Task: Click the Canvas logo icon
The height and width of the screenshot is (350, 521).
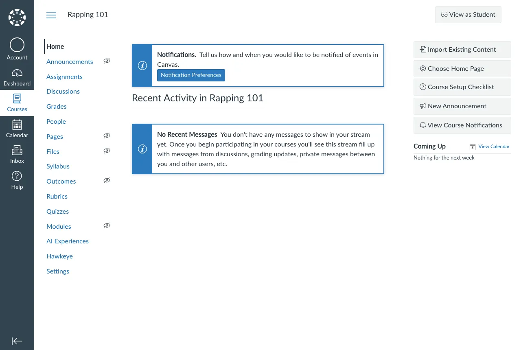Action: tap(17, 17)
